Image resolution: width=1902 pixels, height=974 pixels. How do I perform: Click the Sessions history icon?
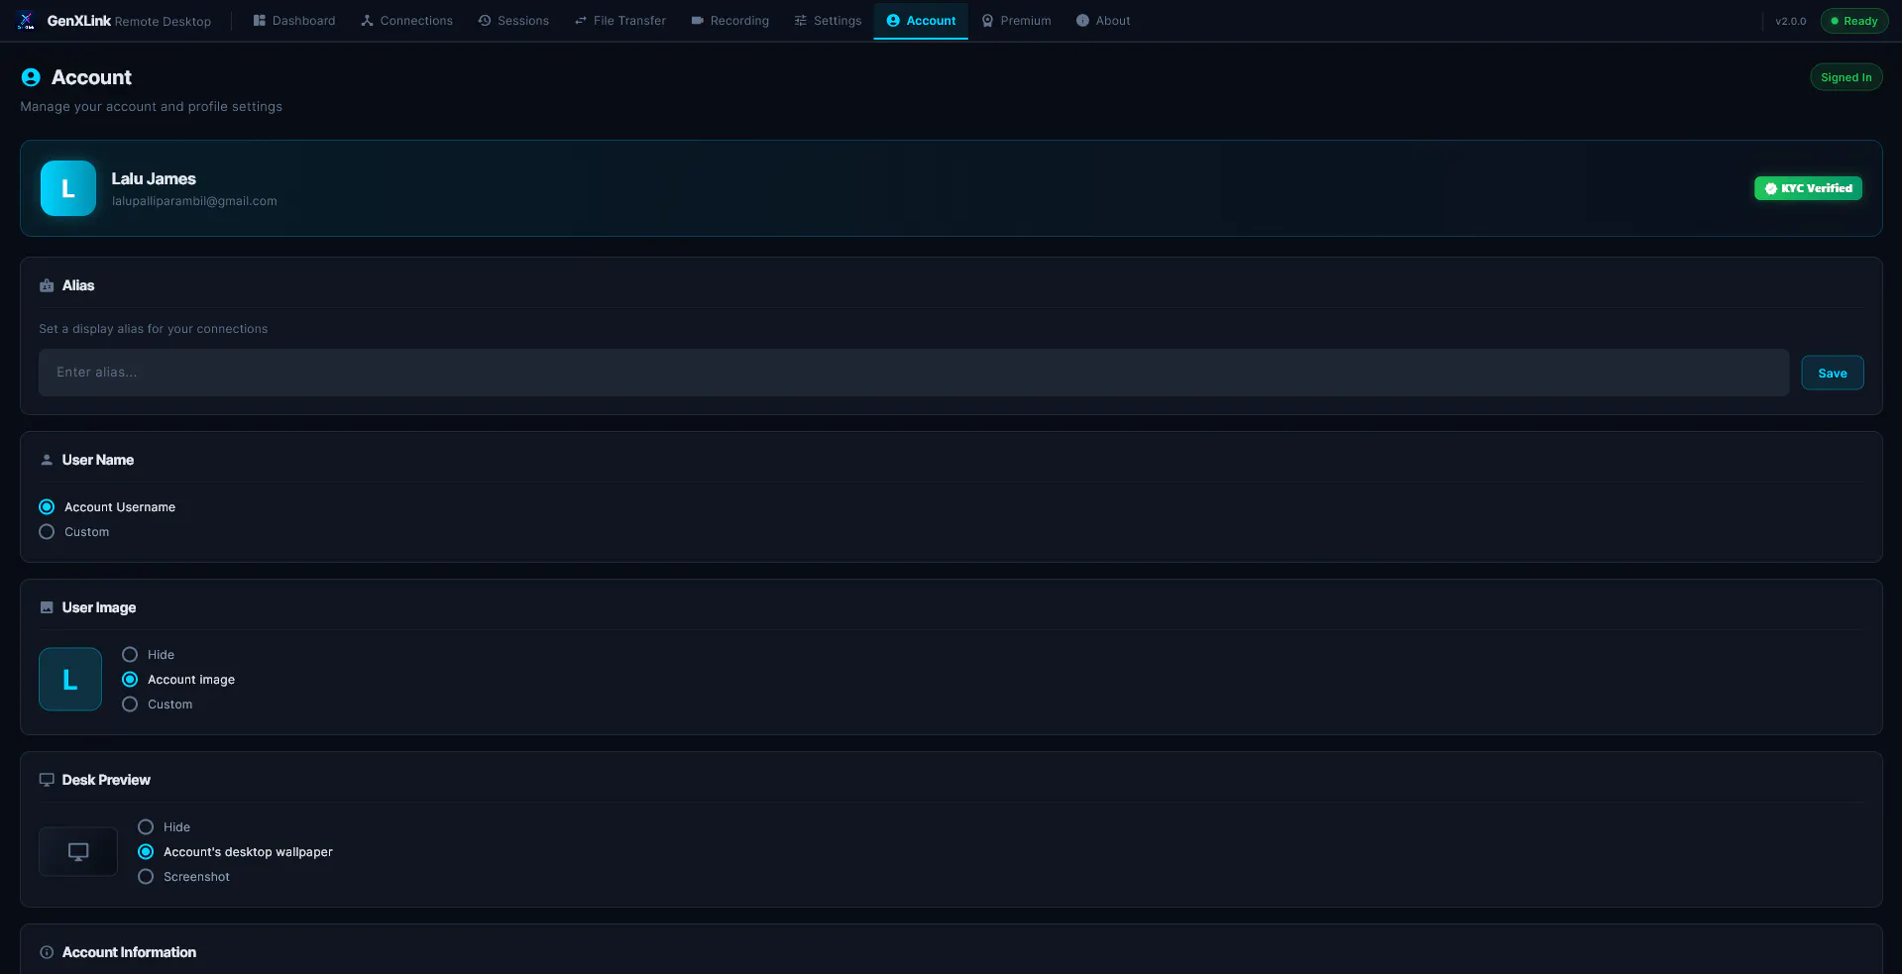(485, 21)
